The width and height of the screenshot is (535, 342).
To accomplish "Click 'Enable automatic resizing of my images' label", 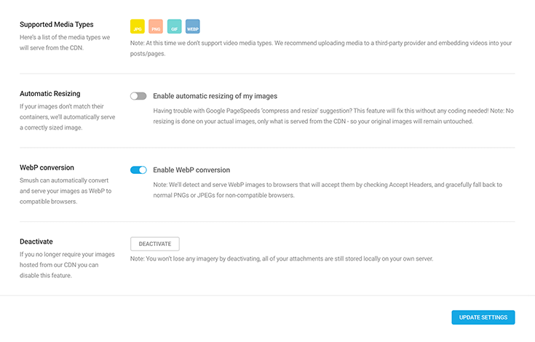I will pos(215,96).
